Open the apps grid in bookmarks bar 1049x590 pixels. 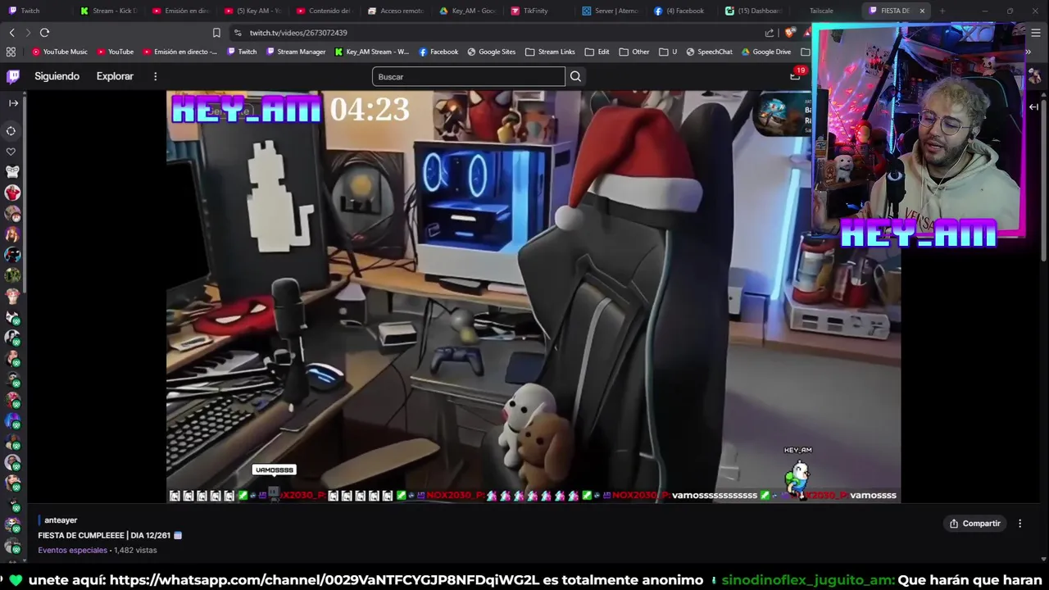(11, 52)
